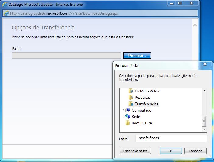The height and width of the screenshot is (162, 214).
Task: Click the Pesquisas folder icon
Action: (131, 98)
